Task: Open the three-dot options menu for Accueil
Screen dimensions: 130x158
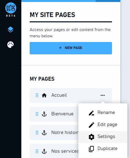Action: (103, 95)
